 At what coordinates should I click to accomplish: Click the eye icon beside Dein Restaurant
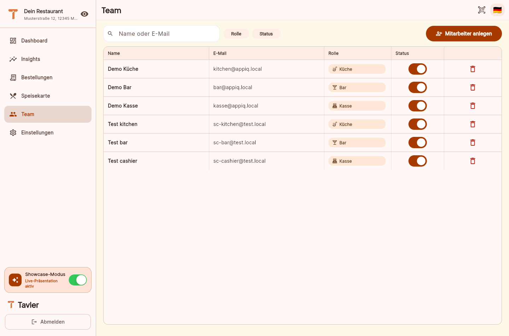tap(84, 14)
